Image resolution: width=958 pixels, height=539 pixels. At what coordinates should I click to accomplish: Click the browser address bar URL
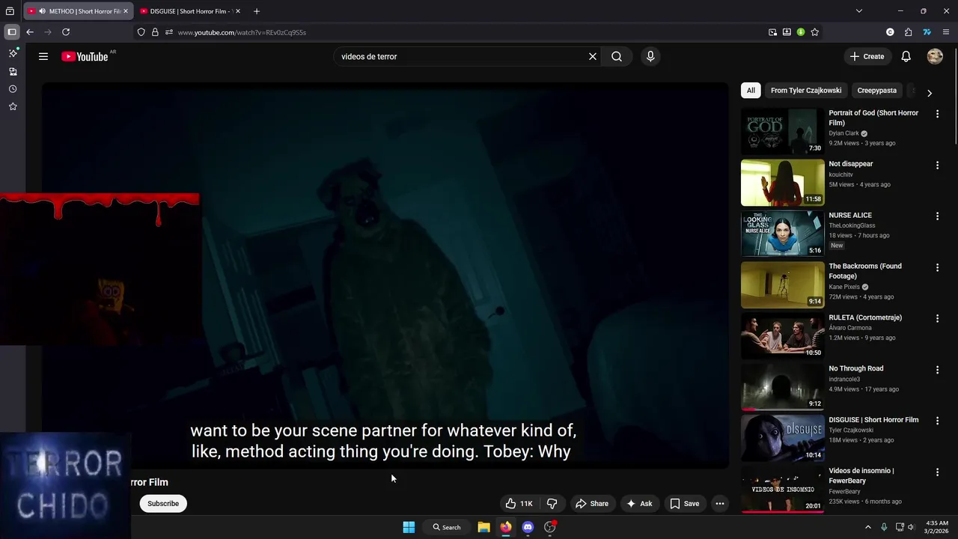click(x=242, y=32)
